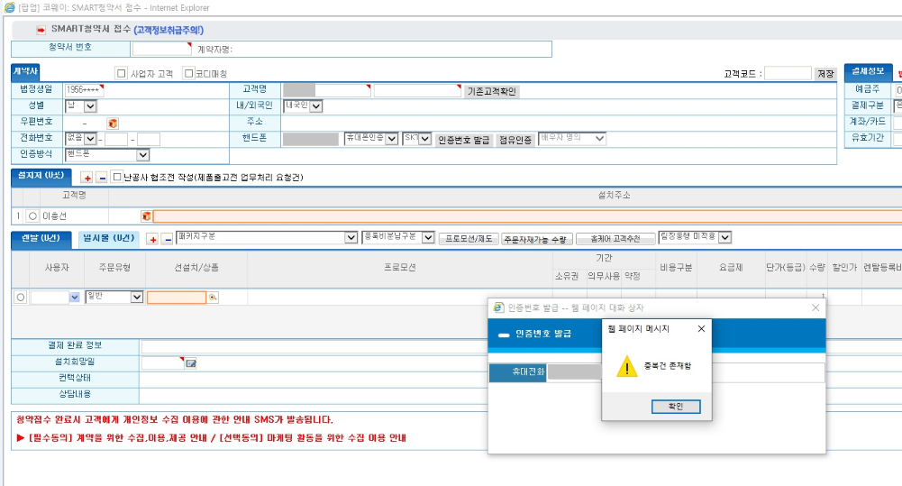902x486 pixels.
Task: Remove installation site with blue minus
Action: (103, 178)
